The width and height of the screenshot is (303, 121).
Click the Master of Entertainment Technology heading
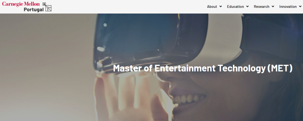click(203, 68)
